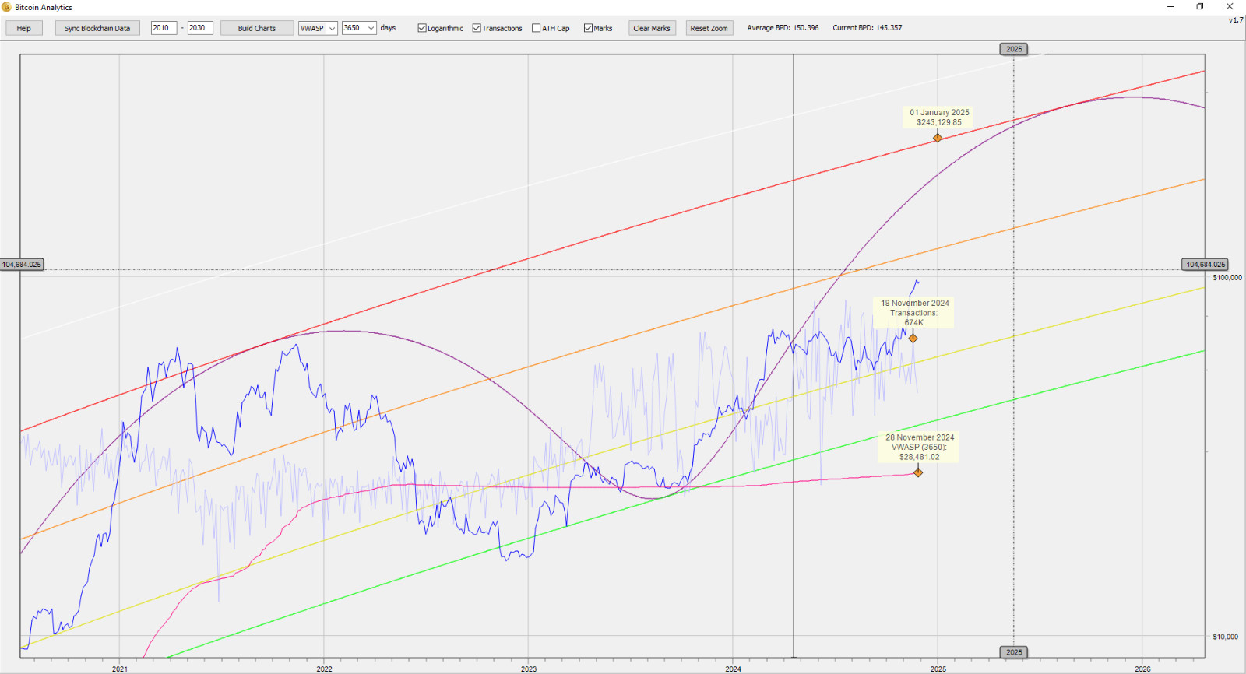
Task: Click the 18 November 2024 transactions diamond marker
Action: tap(913, 339)
